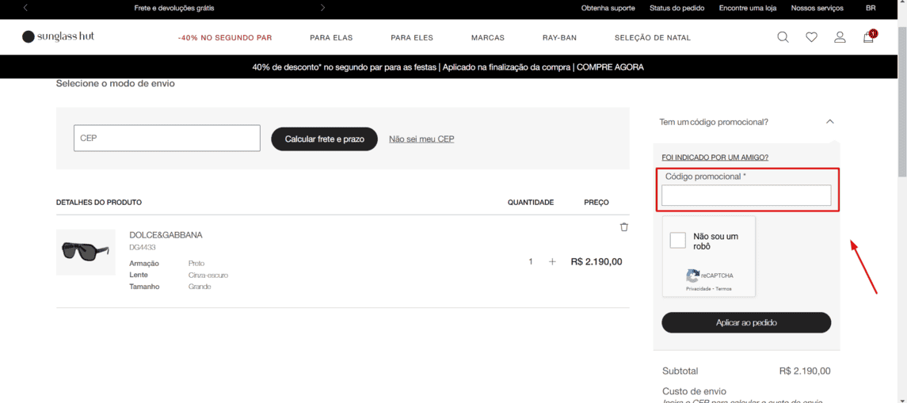The width and height of the screenshot is (907, 403).
Task: Open the wishlist heart icon
Action: [x=812, y=37]
